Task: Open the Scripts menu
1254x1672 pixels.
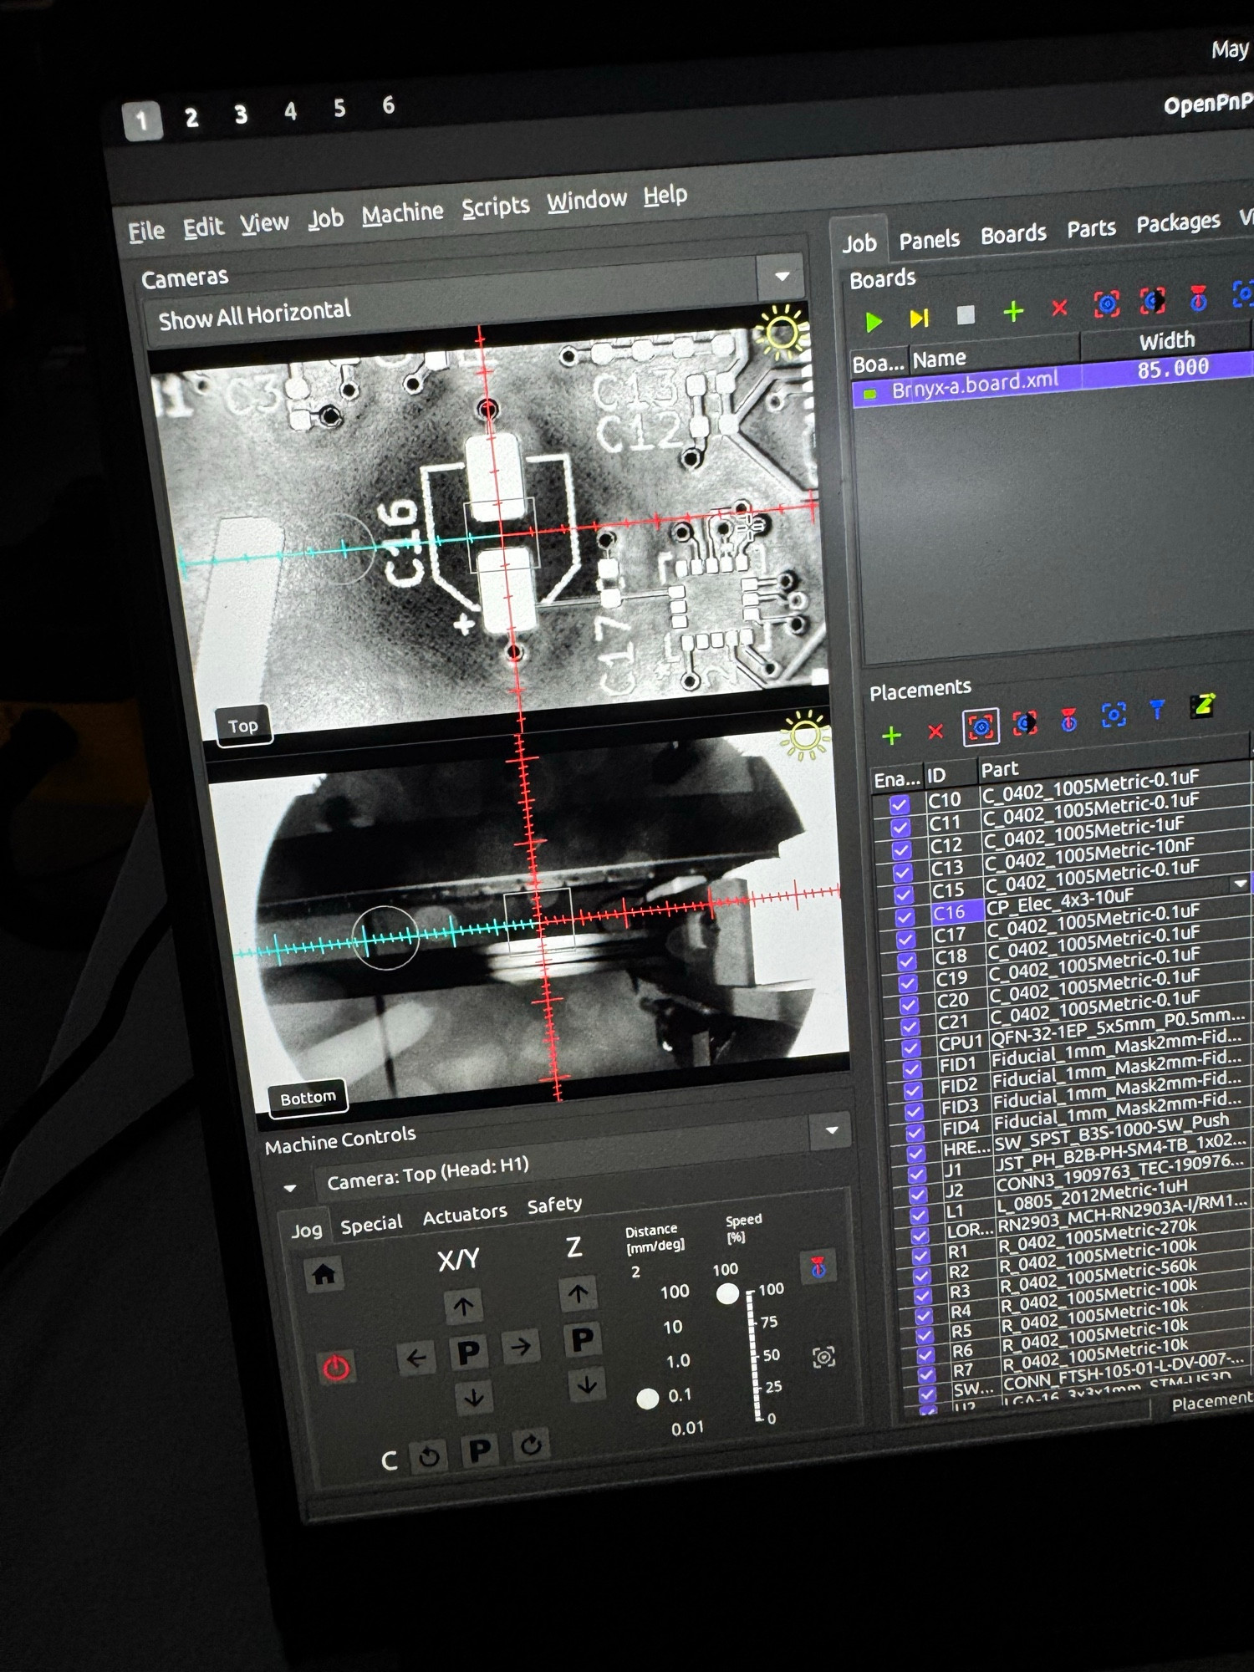Action: (496, 207)
